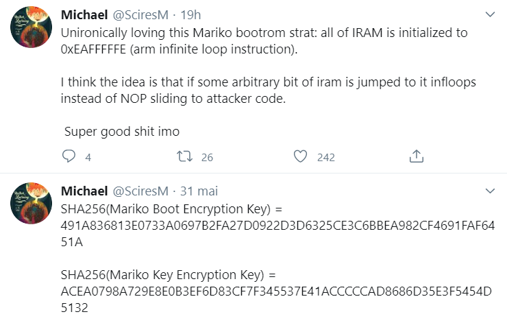Reply to the Mariko bootrom tweet
Image resolution: width=507 pixels, height=323 pixels.
(x=69, y=156)
